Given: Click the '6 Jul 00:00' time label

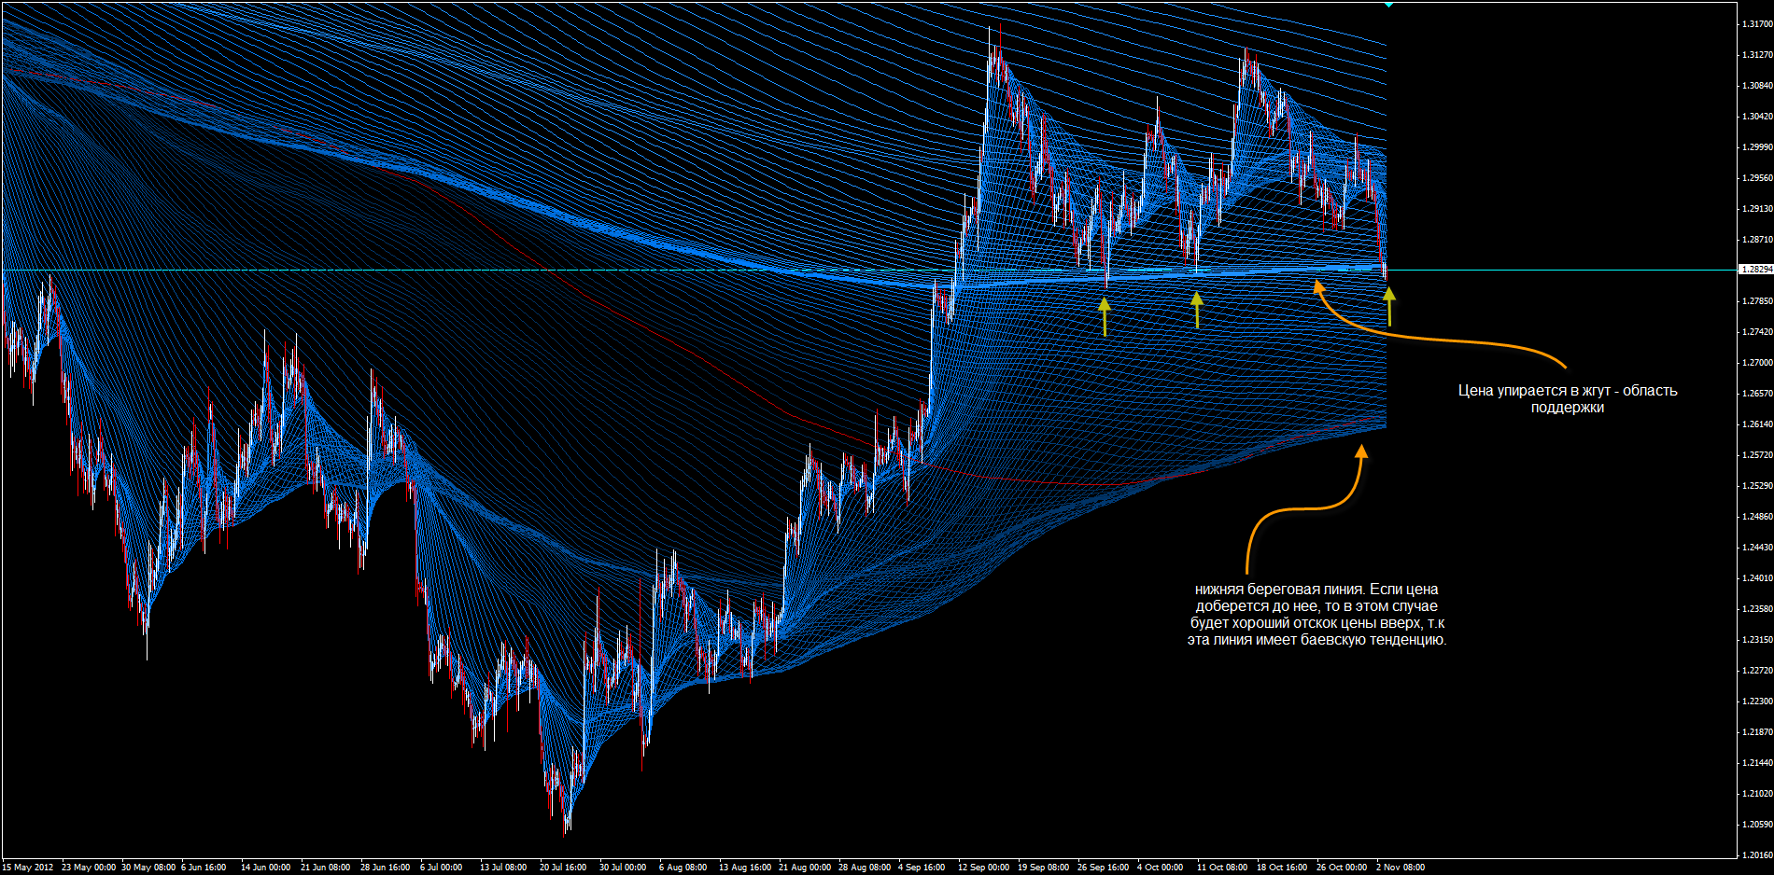Looking at the screenshot, I should (442, 868).
